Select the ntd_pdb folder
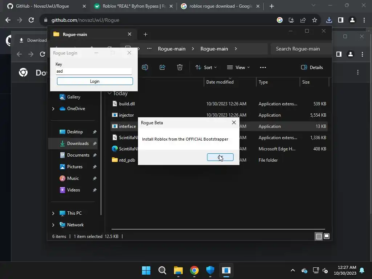Screen dimensions: 372x279 click(x=127, y=160)
